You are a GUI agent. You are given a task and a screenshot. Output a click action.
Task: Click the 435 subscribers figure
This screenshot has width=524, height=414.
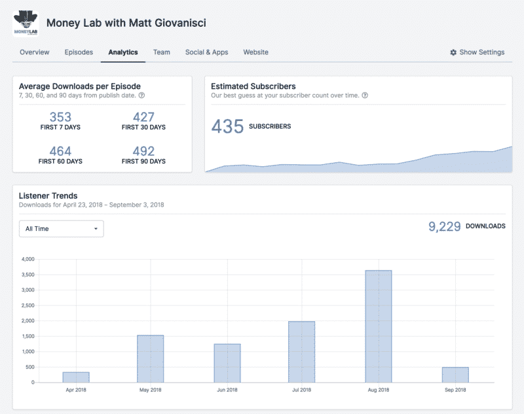point(227,126)
